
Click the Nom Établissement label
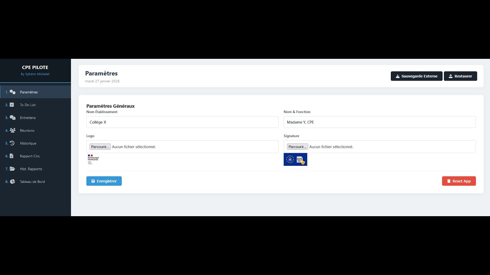tap(102, 112)
